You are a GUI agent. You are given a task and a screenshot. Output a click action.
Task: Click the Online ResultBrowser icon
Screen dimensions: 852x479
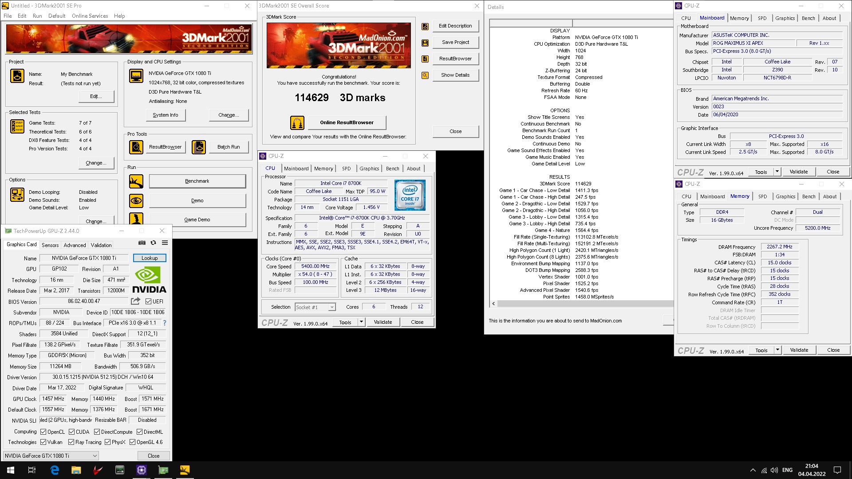click(x=297, y=122)
